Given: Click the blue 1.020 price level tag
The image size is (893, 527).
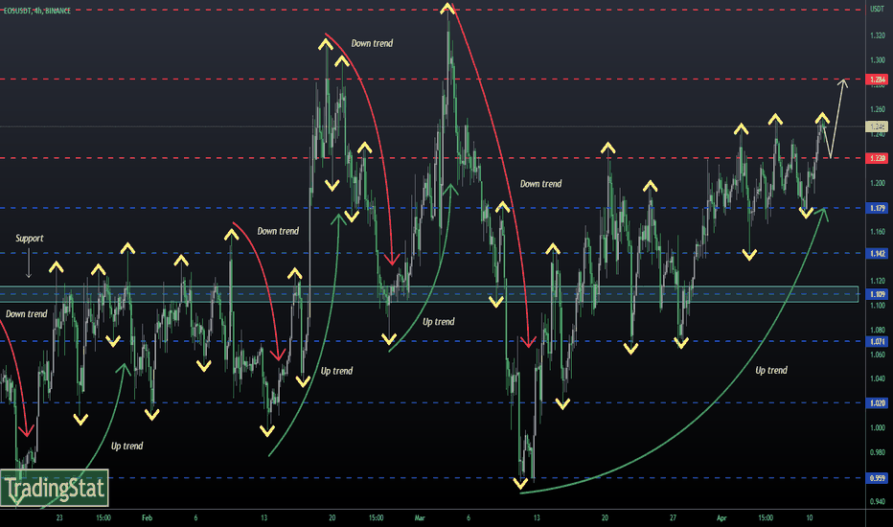Looking at the screenshot, I should coord(877,402).
